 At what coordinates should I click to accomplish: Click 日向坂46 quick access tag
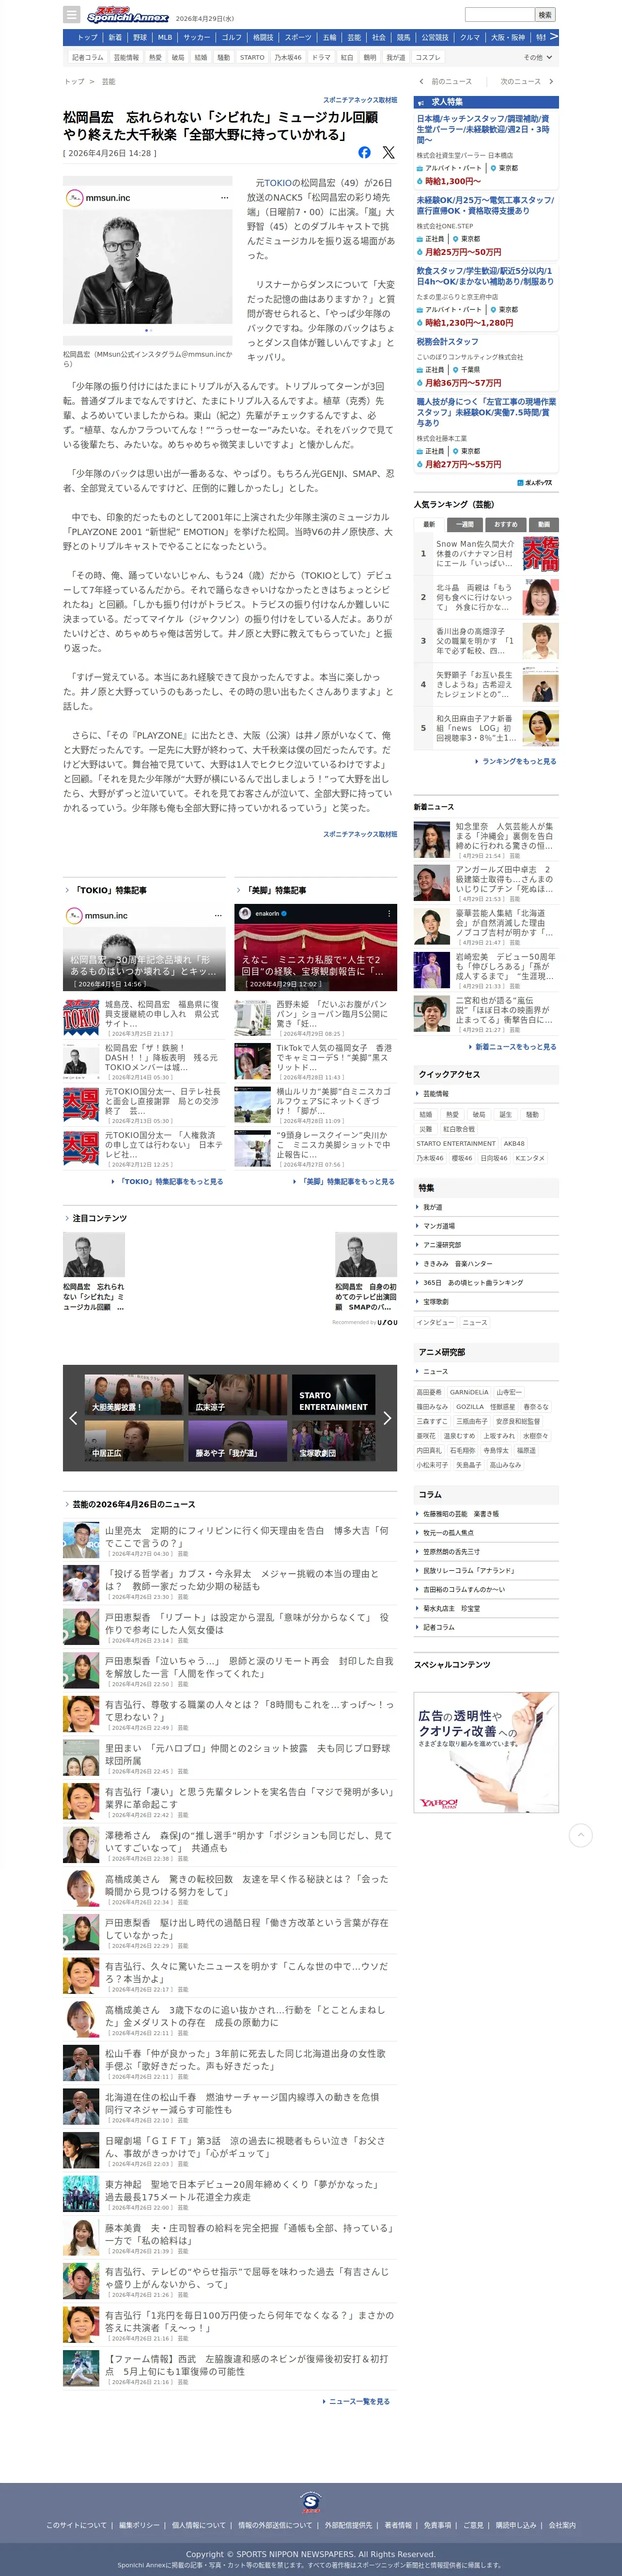494,1158
